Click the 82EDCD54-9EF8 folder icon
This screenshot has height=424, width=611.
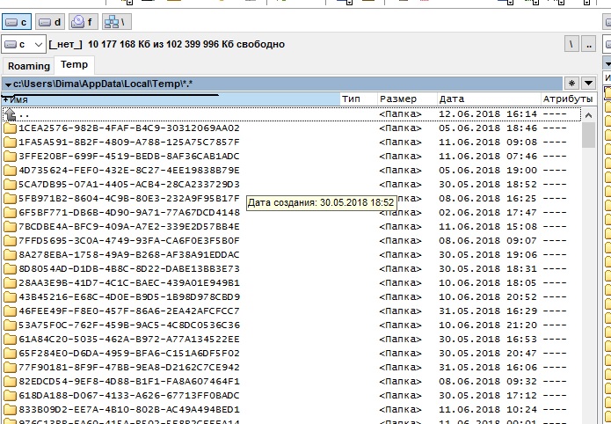pos(11,382)
